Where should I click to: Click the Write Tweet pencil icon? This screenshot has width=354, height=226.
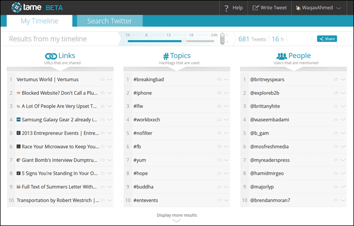(256, 8)
